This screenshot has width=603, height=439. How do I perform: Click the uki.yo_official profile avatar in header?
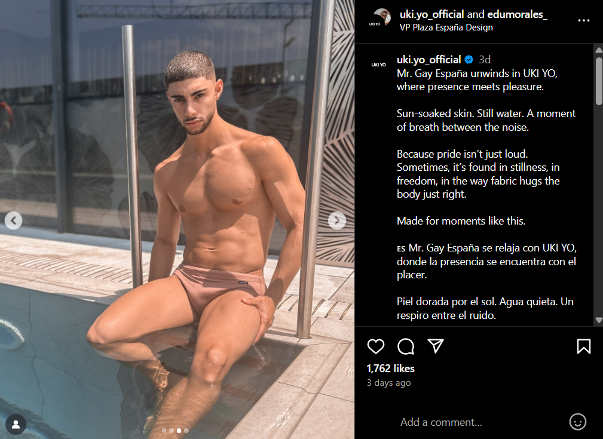coord(380,18)
